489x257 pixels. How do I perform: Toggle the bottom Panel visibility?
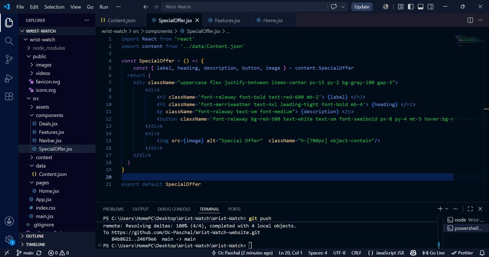420,7
